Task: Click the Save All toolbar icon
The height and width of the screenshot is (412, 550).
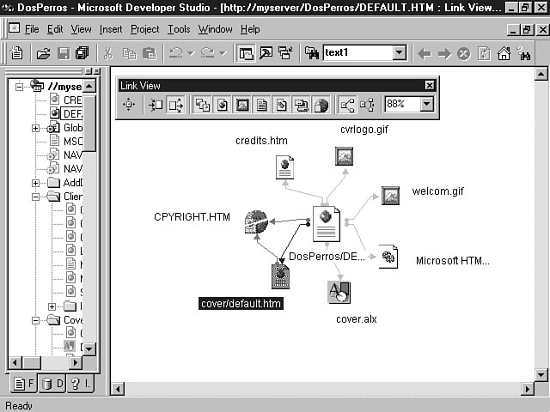Action: 82,53
